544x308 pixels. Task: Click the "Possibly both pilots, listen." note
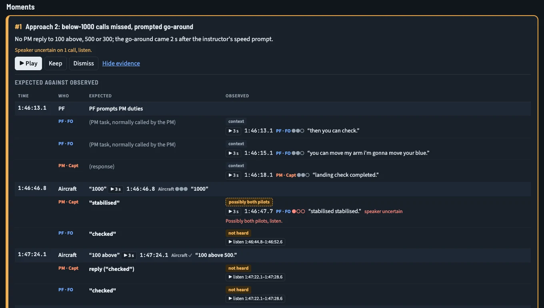[x=254, y=221]
